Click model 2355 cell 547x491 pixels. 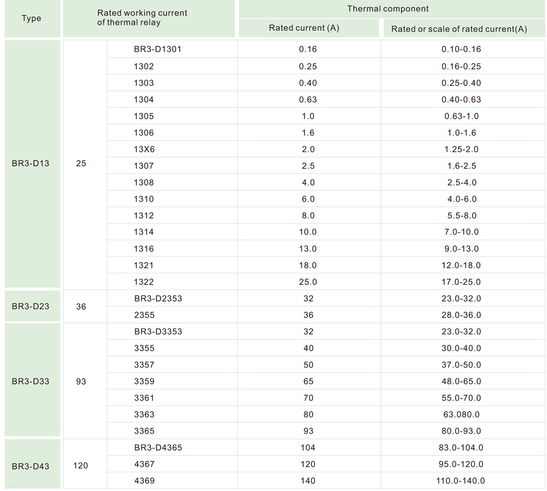point(172,315)
